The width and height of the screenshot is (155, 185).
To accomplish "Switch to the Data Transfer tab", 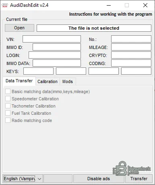I will coord(19,81).
